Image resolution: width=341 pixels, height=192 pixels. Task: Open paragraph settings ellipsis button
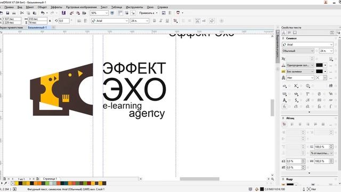click(330, 124)
